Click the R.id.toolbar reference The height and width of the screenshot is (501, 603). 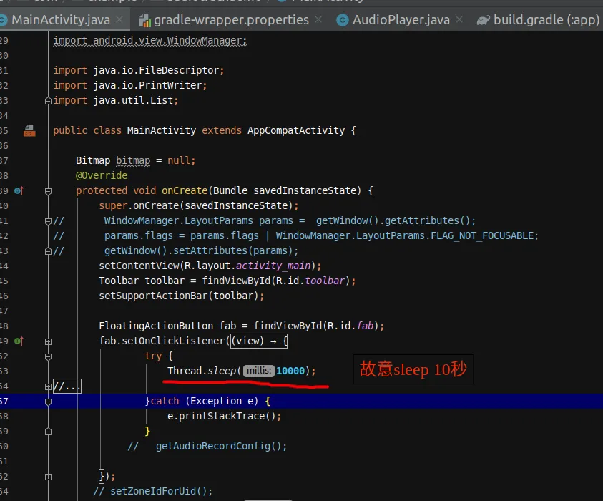310,281
